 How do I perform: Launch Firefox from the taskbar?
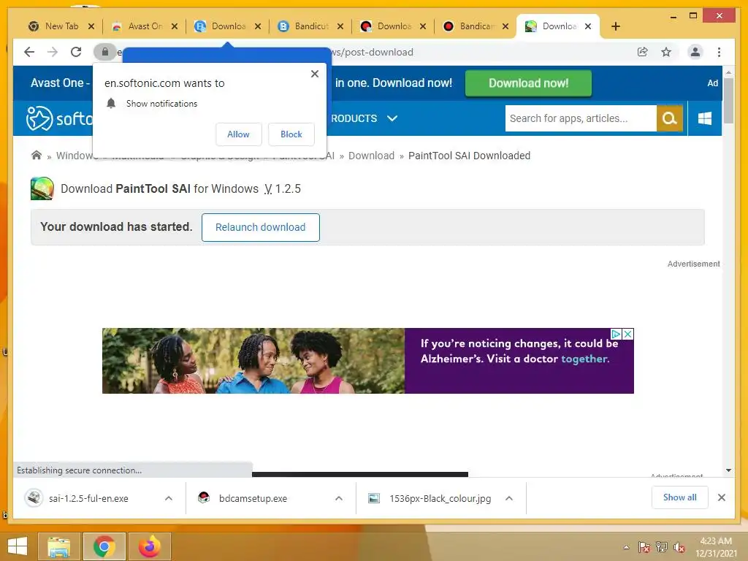(x=150, y=546)
